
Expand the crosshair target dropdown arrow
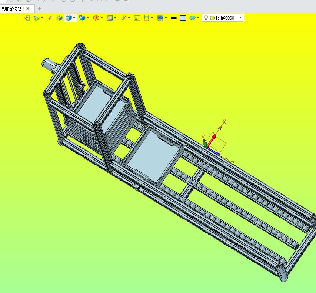(x=129, y=18)
